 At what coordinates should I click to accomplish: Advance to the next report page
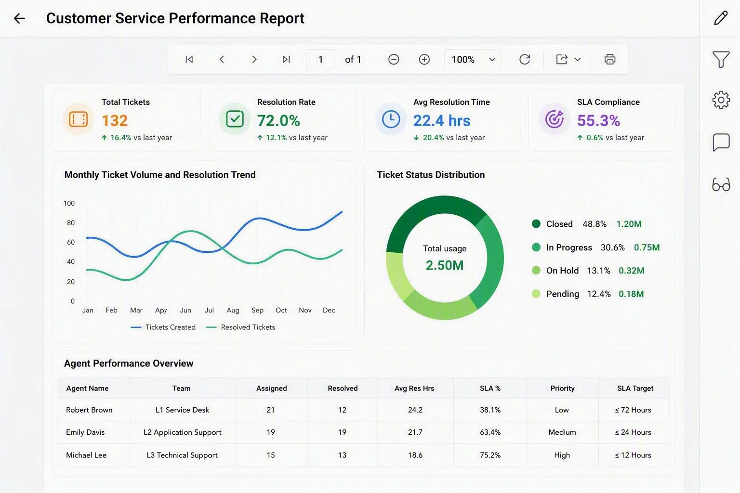[x=254, y=59]
